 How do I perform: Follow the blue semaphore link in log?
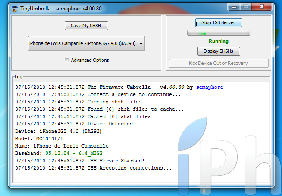pyautogui.click(x=210, y=87)
